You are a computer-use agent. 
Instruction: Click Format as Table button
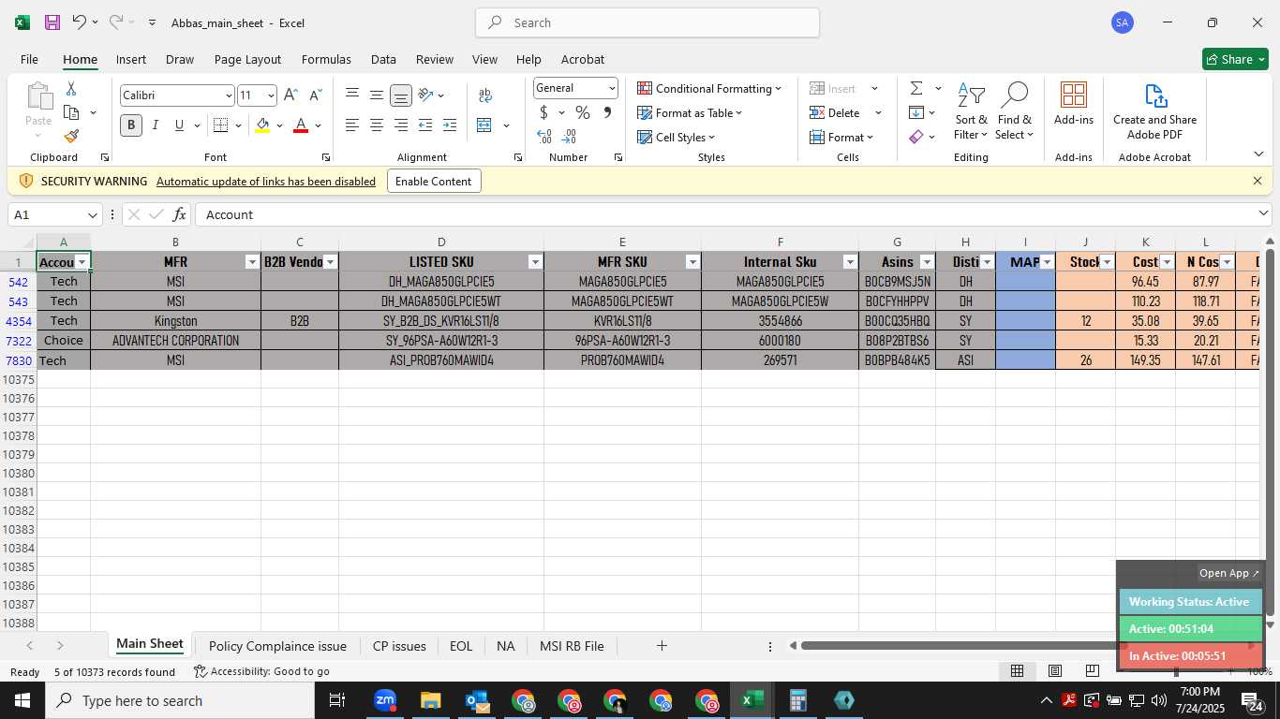[690, 112]
